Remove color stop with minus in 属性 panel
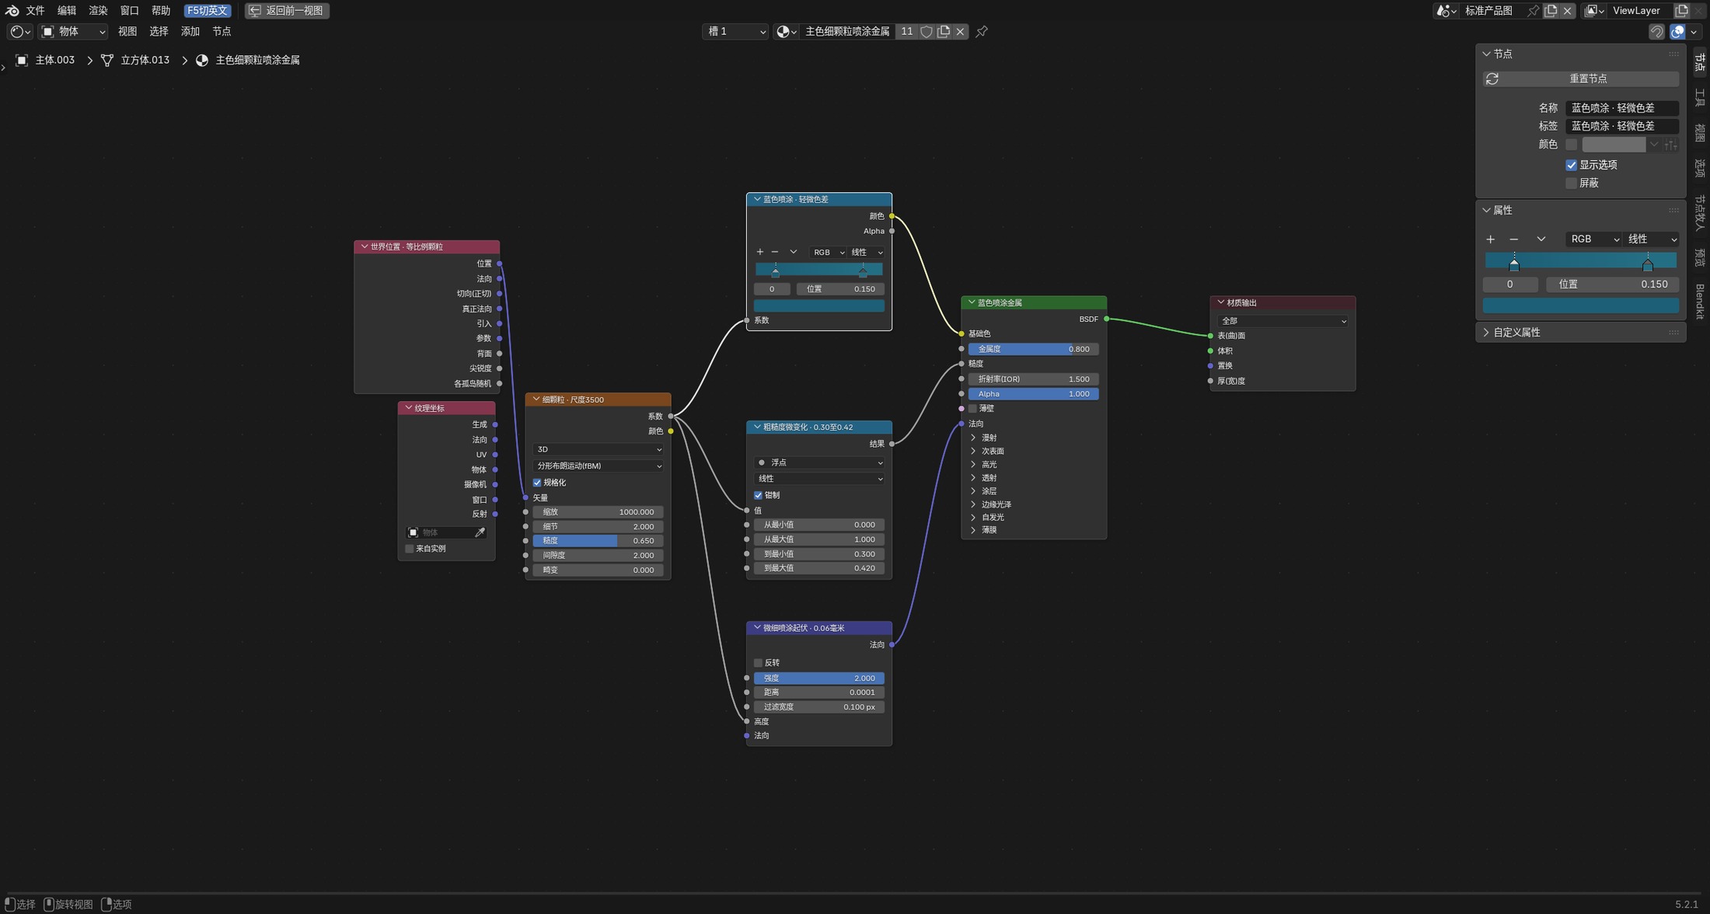The image size is (1710, 914). [1513, 239]
